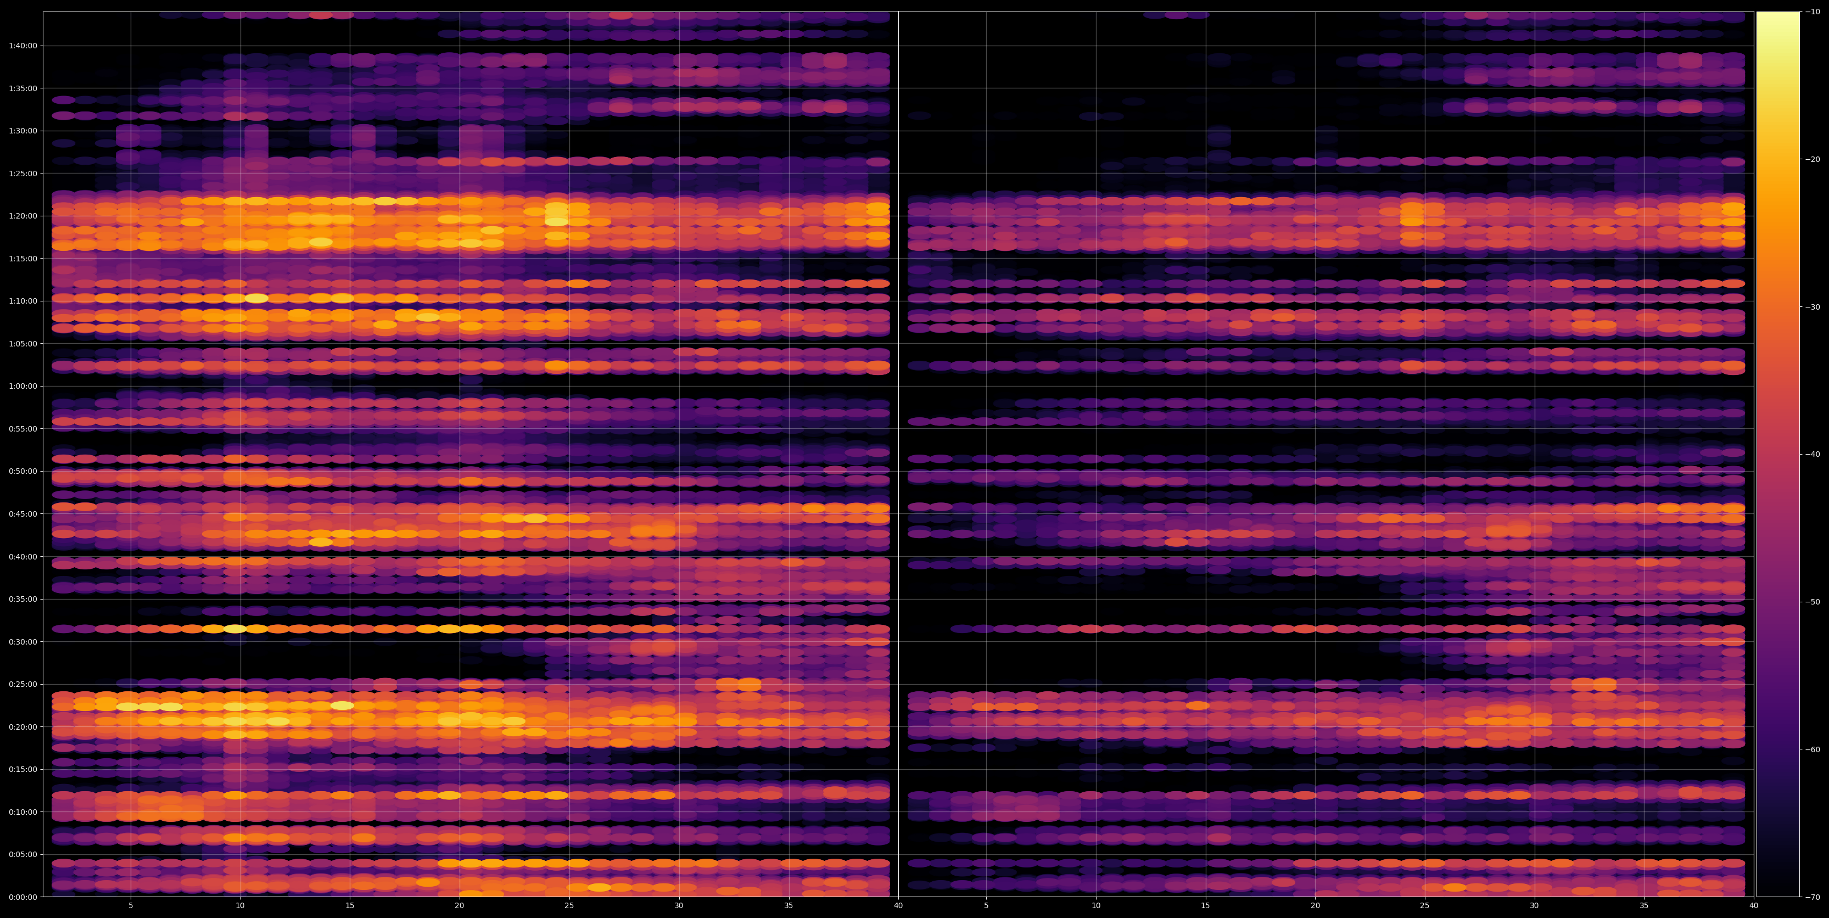
Task: Select the 1:00:00 time label
Action: click(23, 386)
